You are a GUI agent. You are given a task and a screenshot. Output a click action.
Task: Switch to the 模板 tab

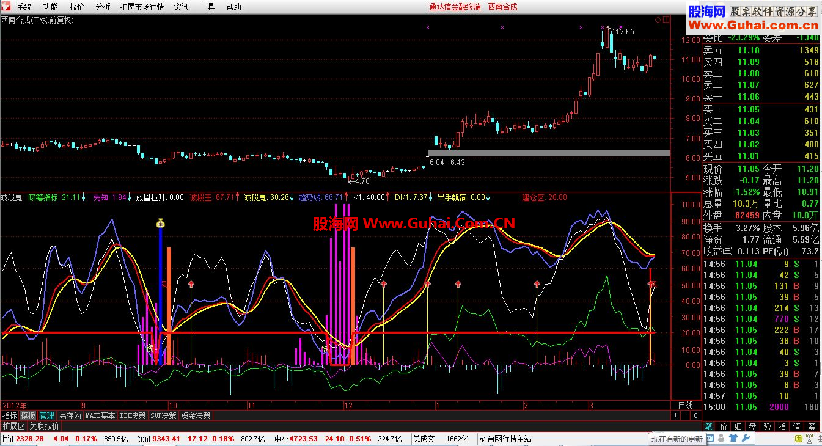(x=28, y=415)
